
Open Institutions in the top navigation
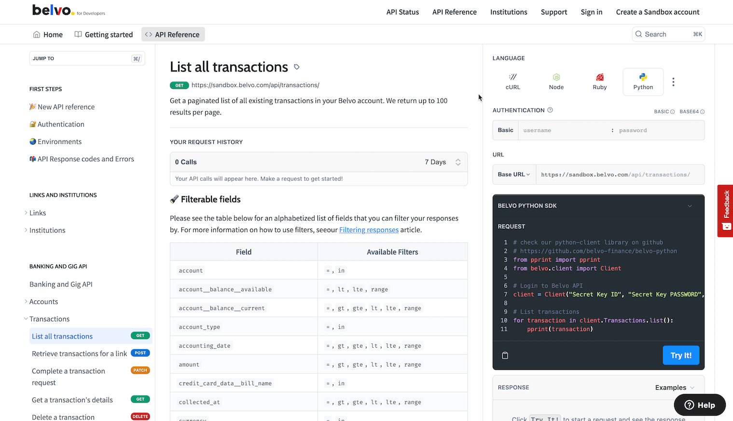coord(509,12)
